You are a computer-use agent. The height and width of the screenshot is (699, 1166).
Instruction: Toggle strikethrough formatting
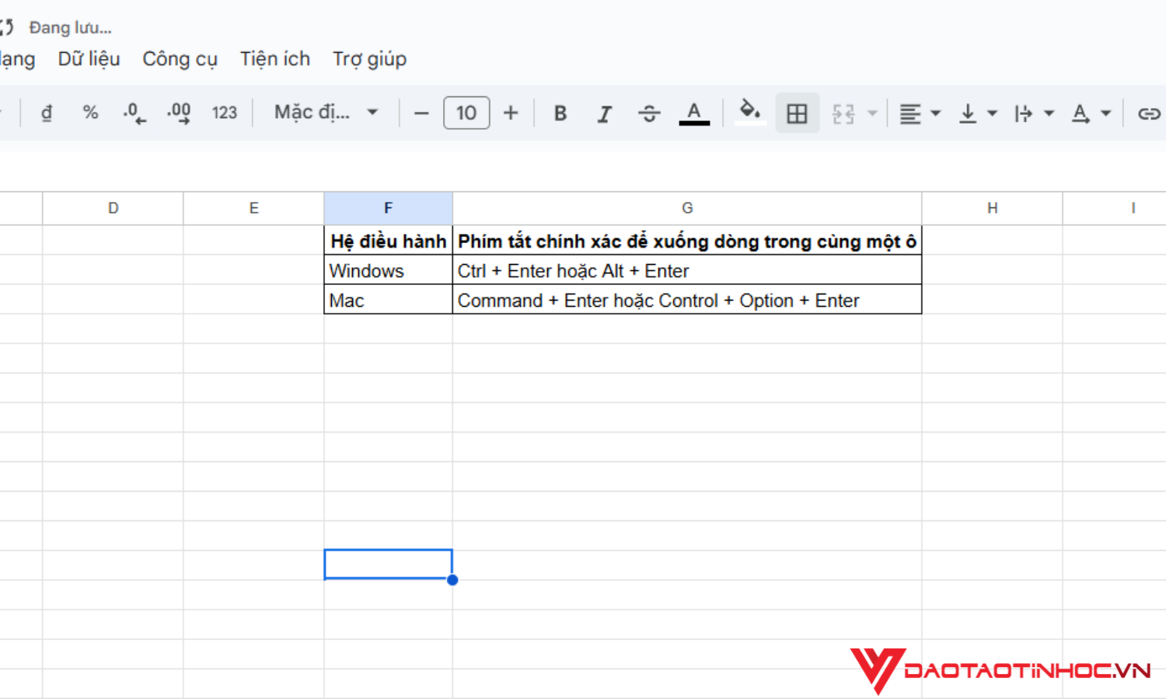coord(649,113)
